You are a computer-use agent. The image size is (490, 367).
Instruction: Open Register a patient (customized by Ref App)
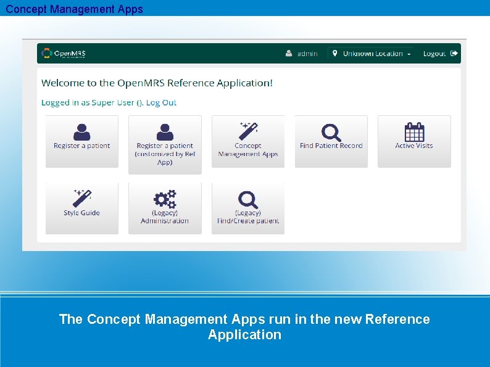tap(165, 145)
